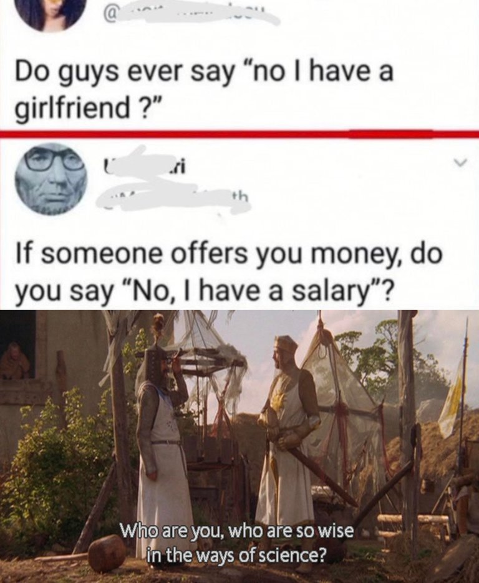Open the Lincoln-with-glasses profile avatar
This screenshot has width=479, height=583.
pos(51,179)
